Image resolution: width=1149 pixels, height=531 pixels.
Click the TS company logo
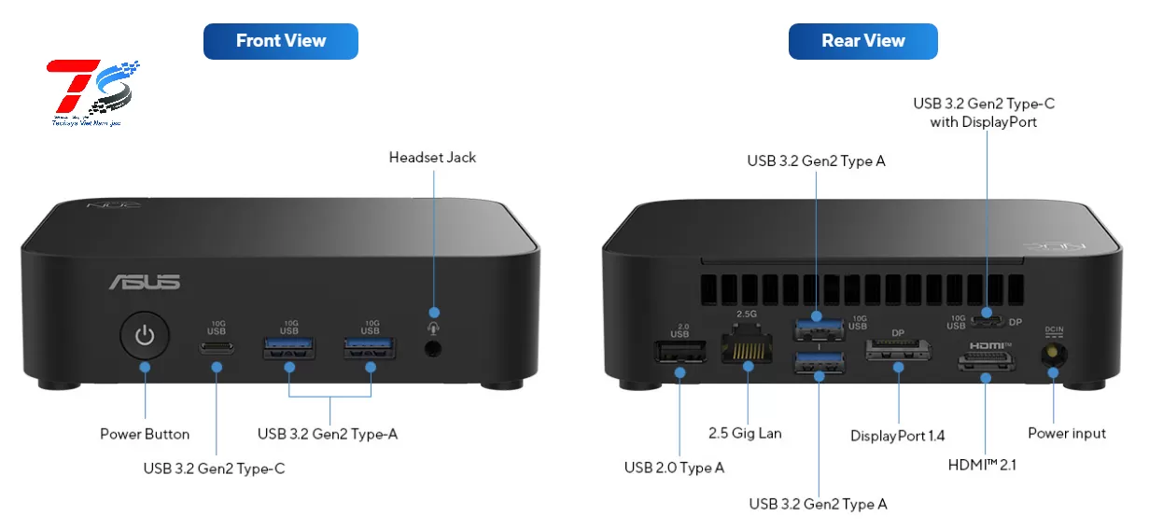tap(92, 92)
